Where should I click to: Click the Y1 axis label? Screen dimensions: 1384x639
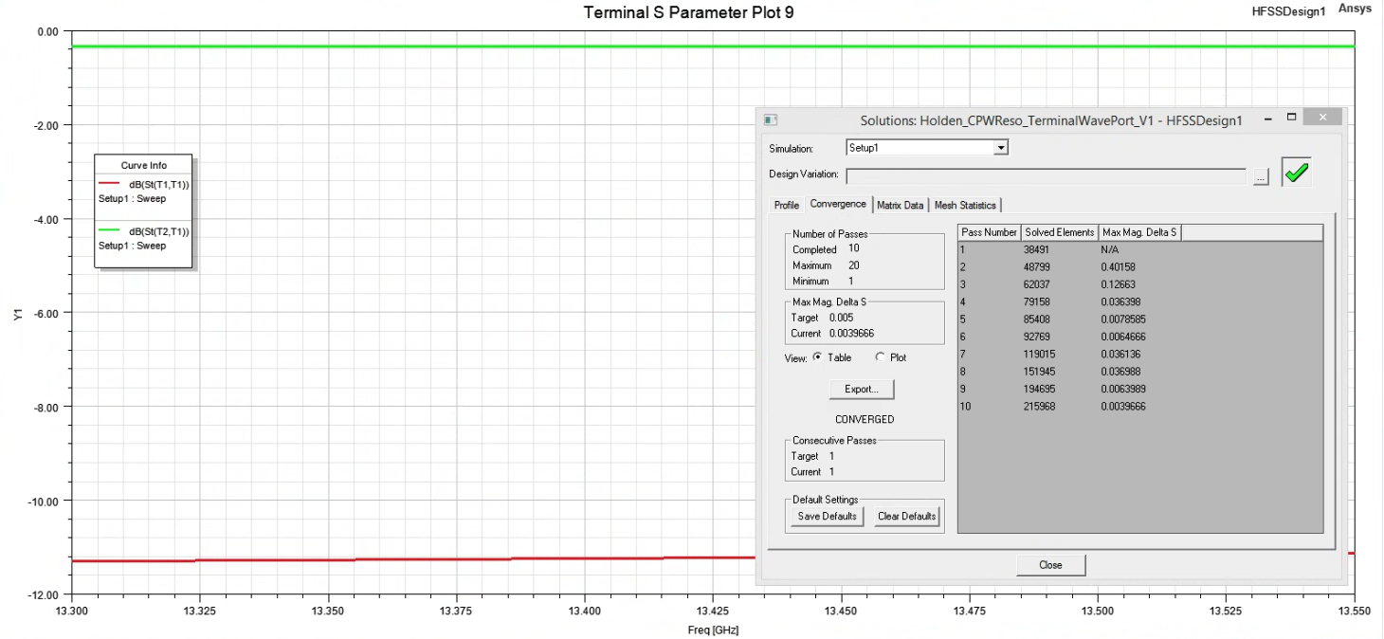19,314
